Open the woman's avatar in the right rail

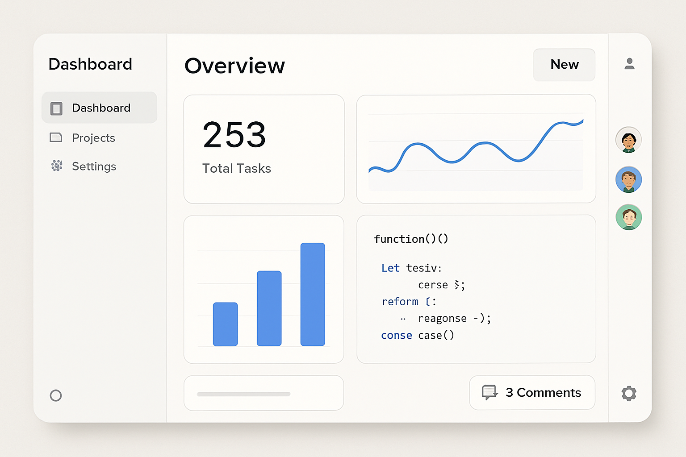(x=629, y=140)
